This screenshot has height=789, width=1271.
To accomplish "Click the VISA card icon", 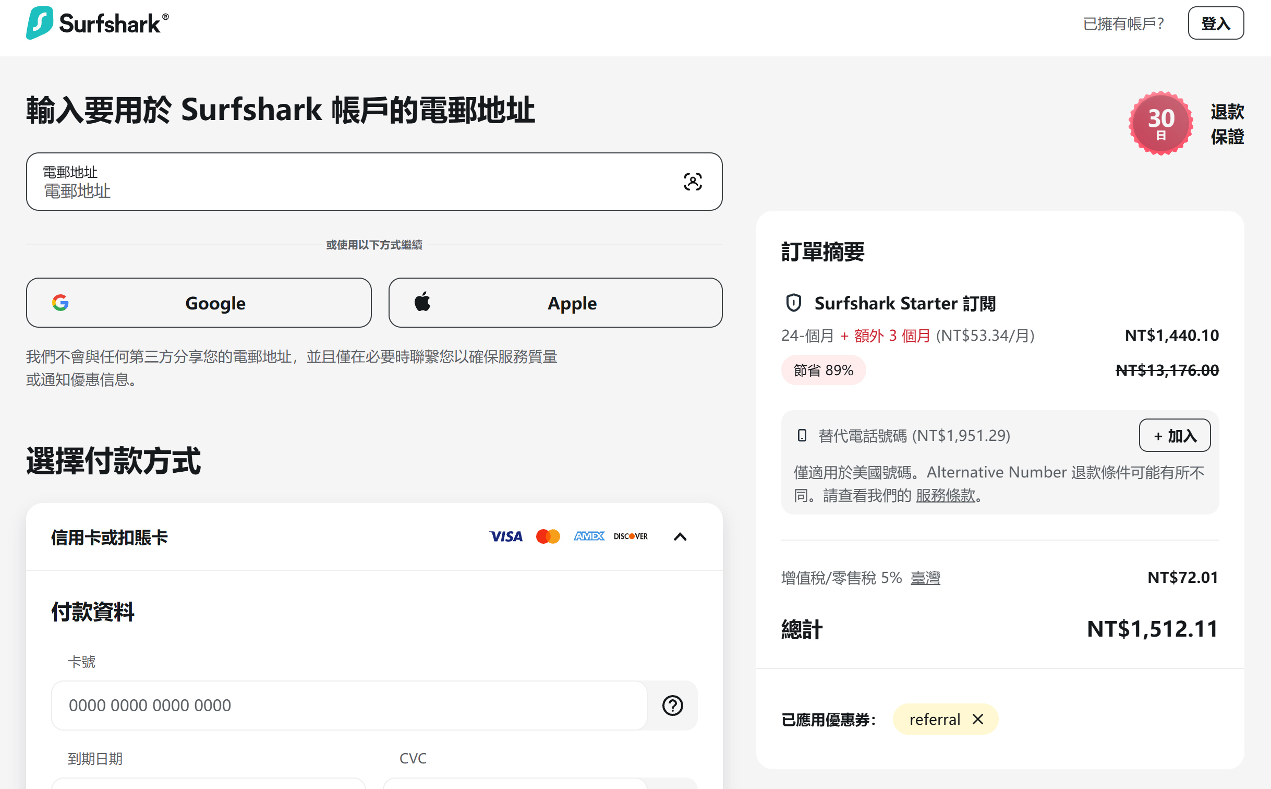I will pos(506,536).
